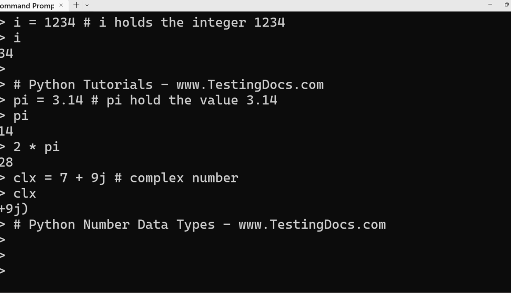Image resolution: width=511 pixels, height=293 pixels.
Task: Restore down the terminal window
Action: coord(507,4)
